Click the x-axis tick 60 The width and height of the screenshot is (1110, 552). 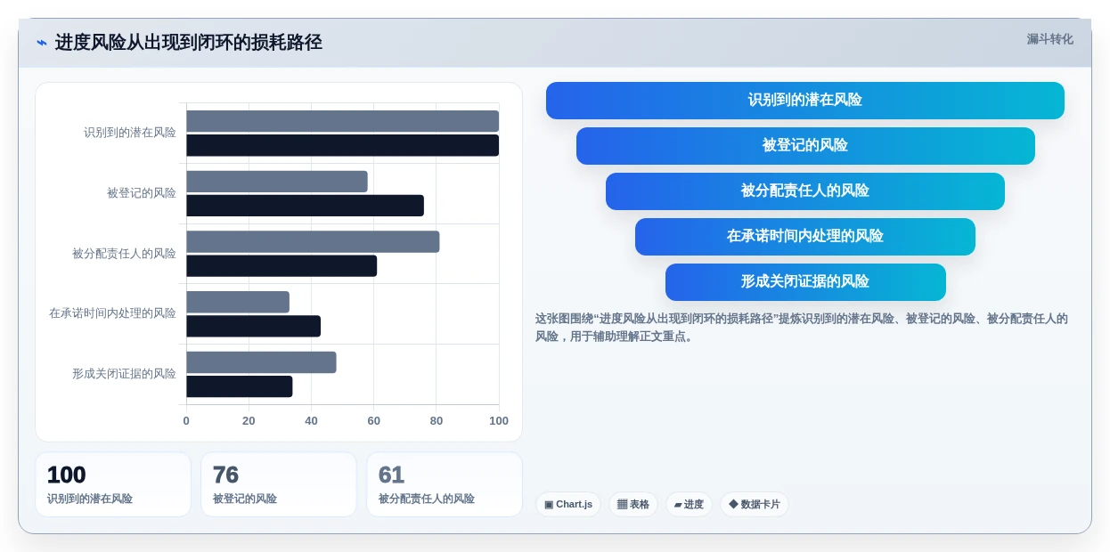pyautogui.click(x=374, y=421)
